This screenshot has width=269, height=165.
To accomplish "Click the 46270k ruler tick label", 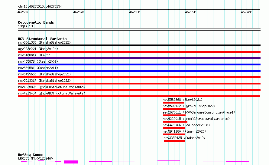I will point(247,12).
